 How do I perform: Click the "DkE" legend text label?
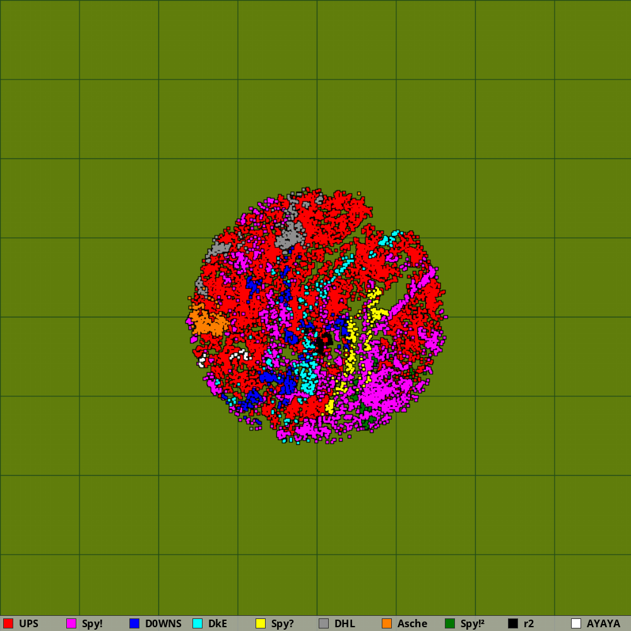(217, 623)
